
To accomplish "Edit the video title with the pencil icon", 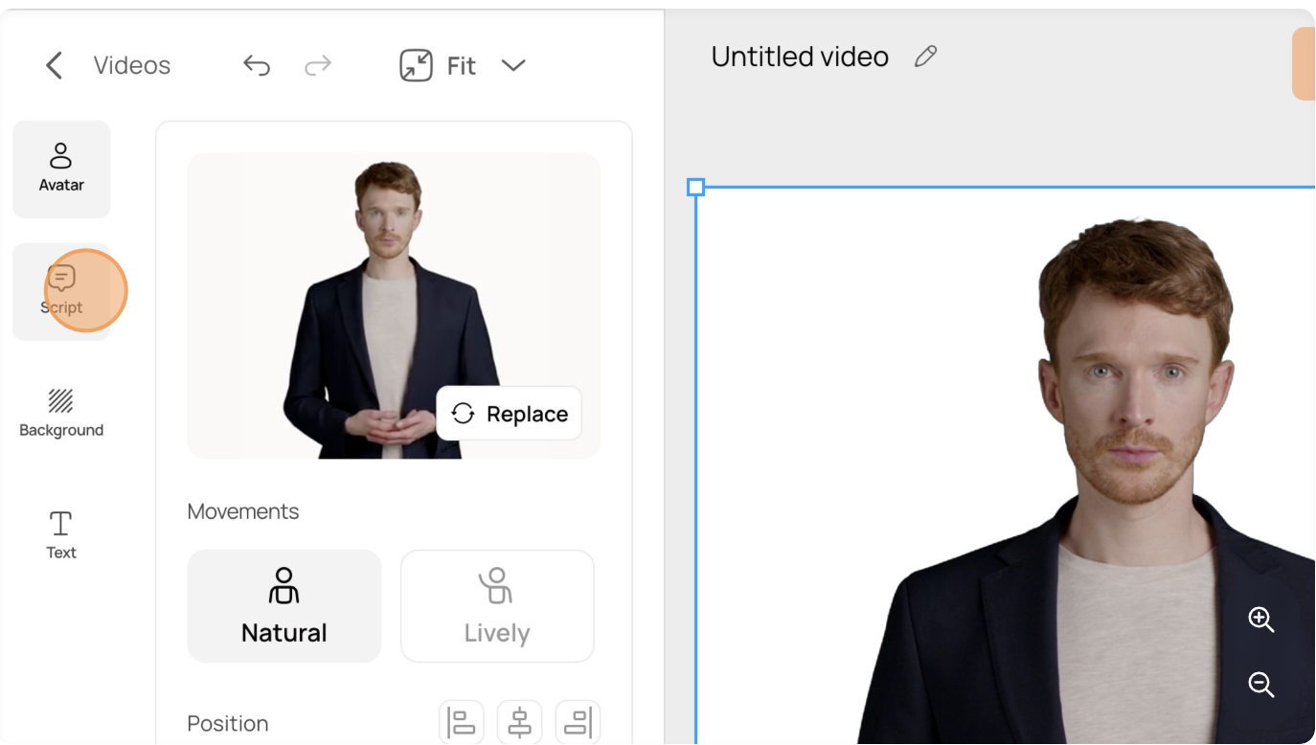I will [x=925, y=56].
